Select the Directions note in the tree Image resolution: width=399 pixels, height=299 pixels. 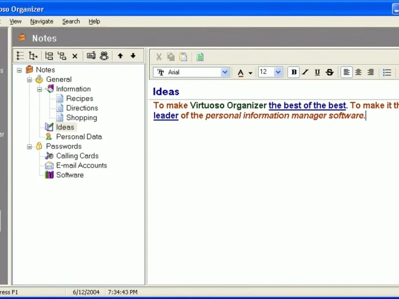pos(82,108)
